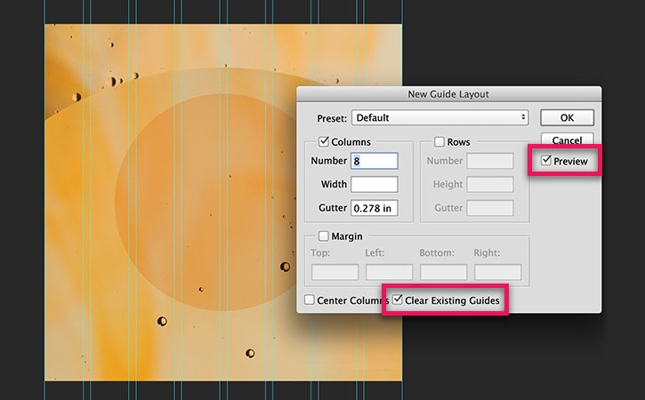This screenshot has width=645, height=400.
Task: Disable the Preview checkbox
Action: [546, 160]
